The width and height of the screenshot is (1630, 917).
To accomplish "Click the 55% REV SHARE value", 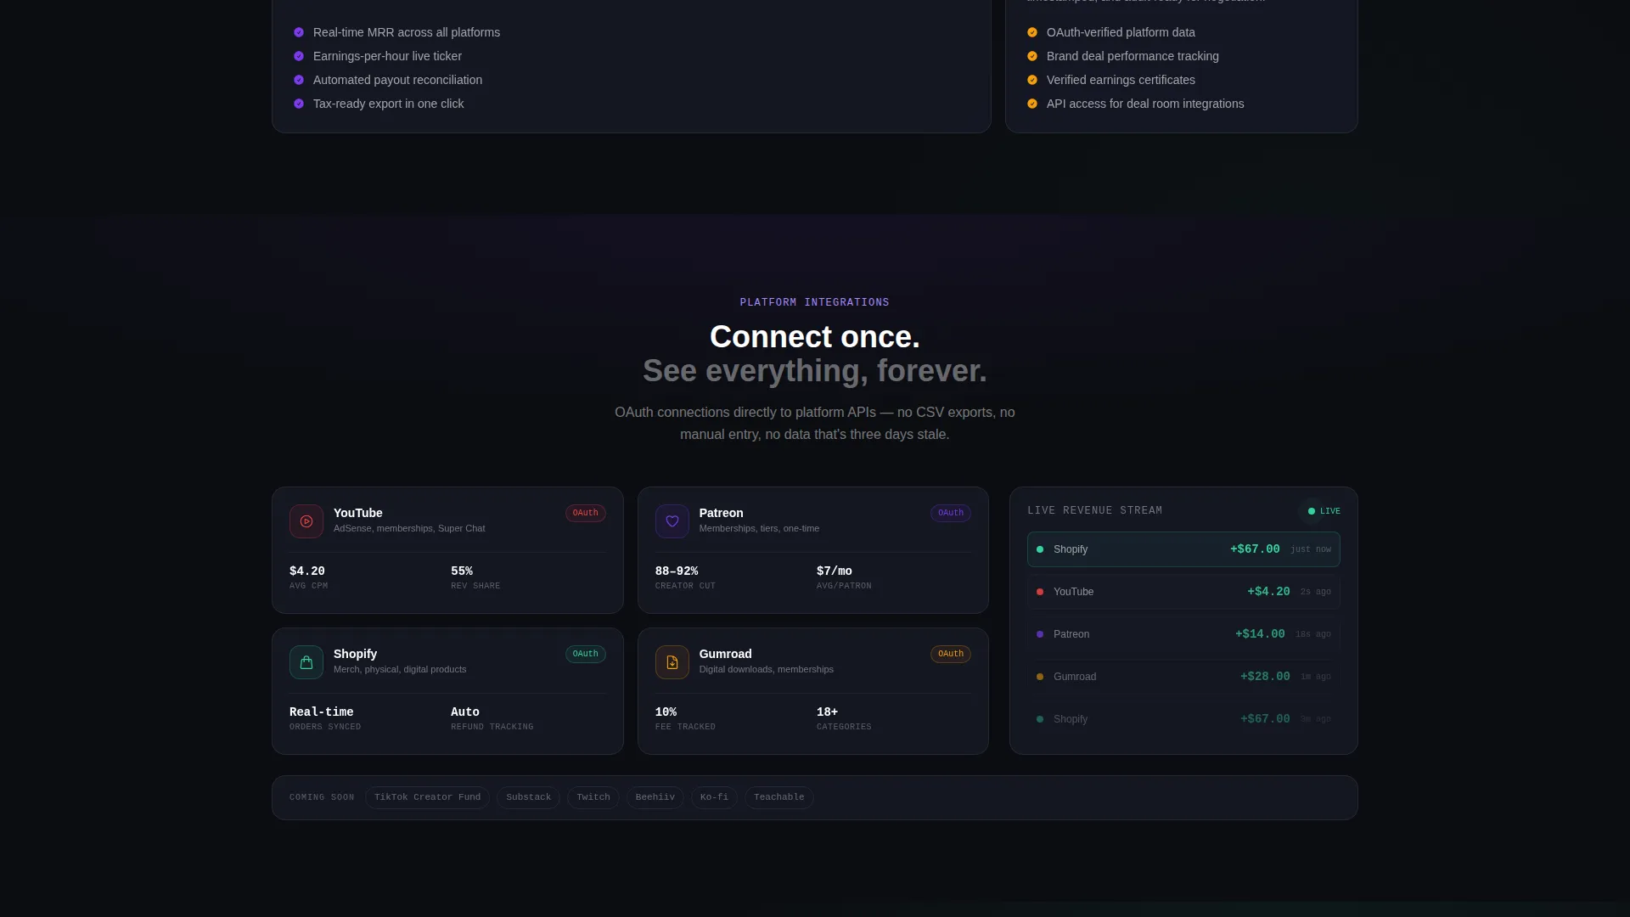I will tap(461, 571).
